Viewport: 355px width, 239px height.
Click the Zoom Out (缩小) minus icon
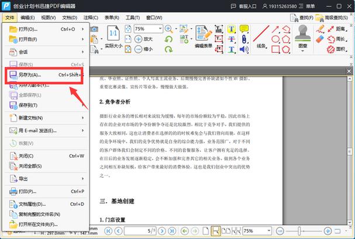coord(138,49)
